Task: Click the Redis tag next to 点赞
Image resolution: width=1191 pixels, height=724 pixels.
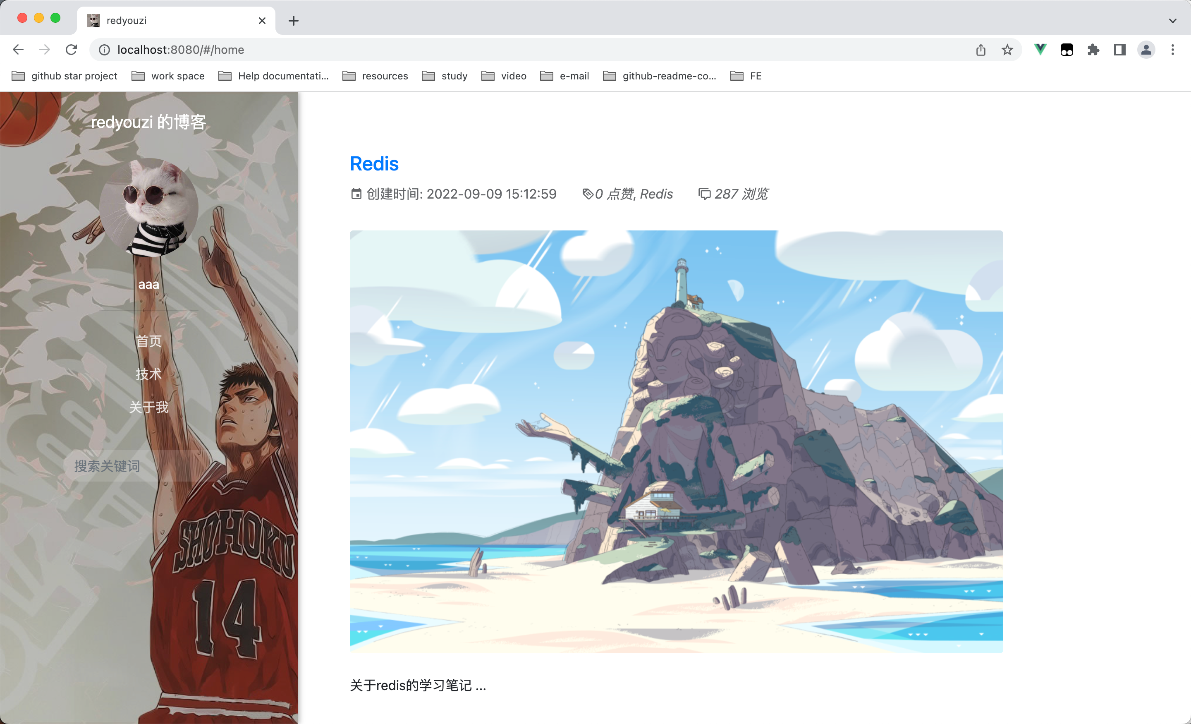Action: coord(656,194)
